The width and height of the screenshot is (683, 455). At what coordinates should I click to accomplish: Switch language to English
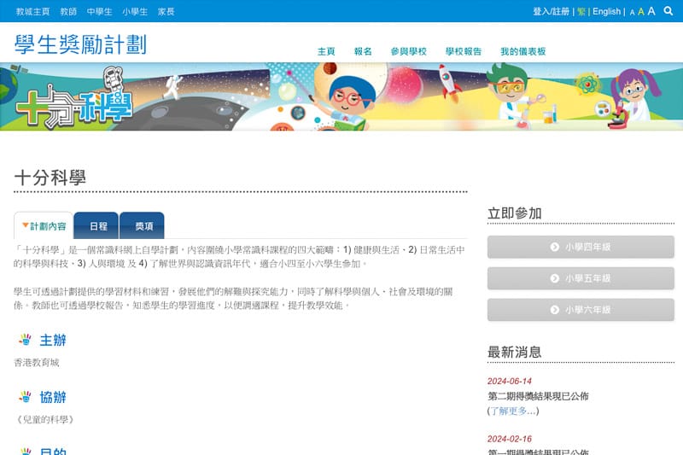tap(606, 12)
